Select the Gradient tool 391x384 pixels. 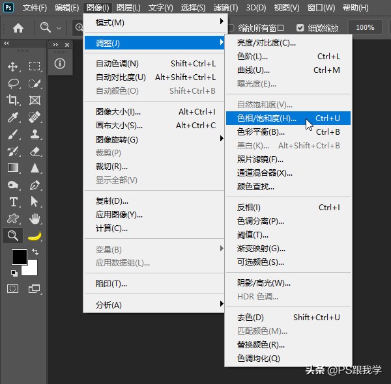[x=13, y=168]
